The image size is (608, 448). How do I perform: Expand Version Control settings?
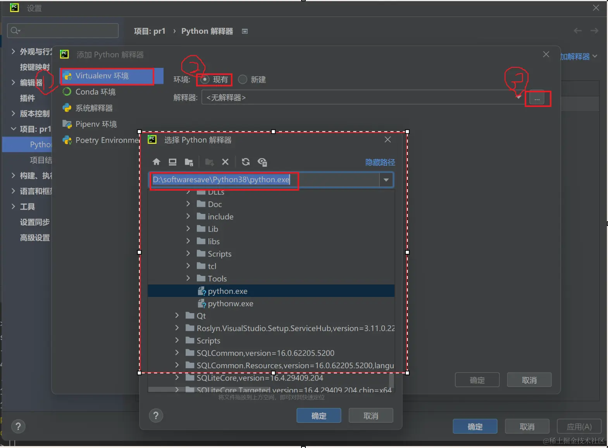coord(13,114)
